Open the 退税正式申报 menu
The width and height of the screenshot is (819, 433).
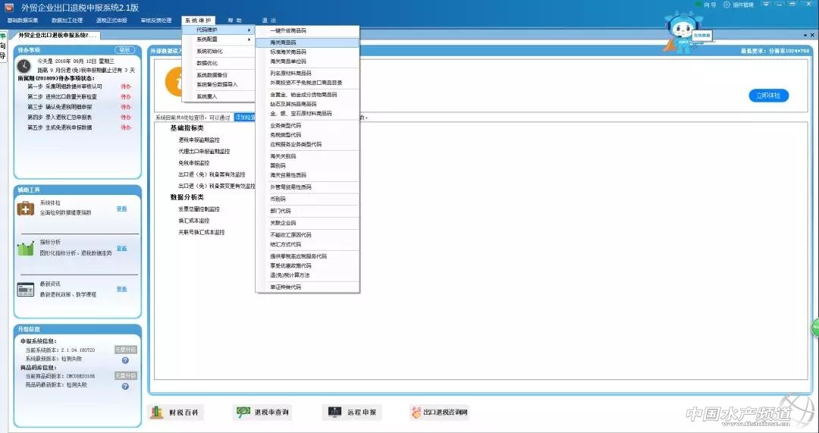111,20
